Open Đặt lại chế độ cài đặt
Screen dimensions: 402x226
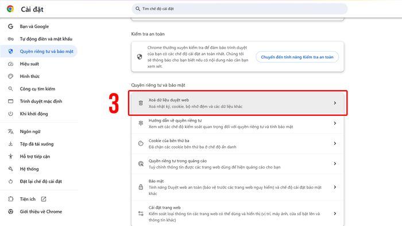click(41, 181)
